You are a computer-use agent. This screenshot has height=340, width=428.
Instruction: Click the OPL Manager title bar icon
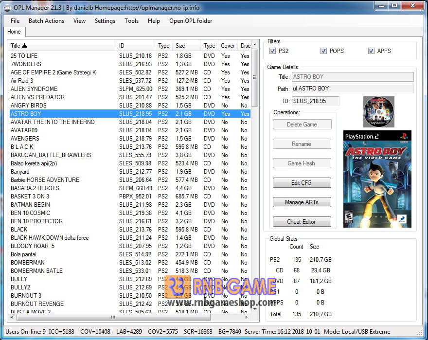point(7,8)
